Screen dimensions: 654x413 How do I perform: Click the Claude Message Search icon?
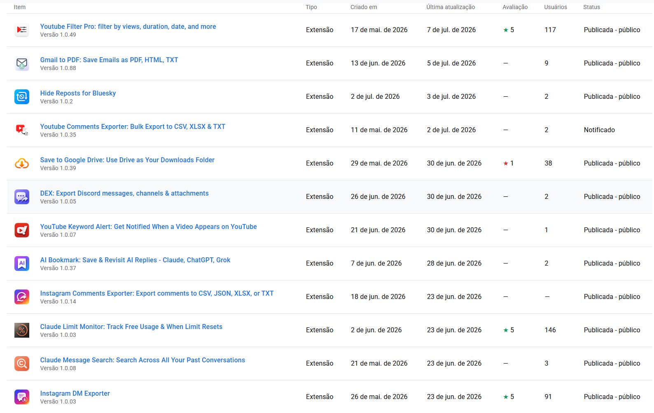coord(22,364)
